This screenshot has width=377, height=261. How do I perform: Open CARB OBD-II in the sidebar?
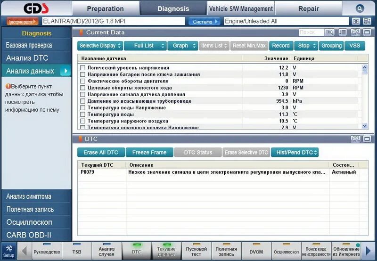(x=36, y=235)
